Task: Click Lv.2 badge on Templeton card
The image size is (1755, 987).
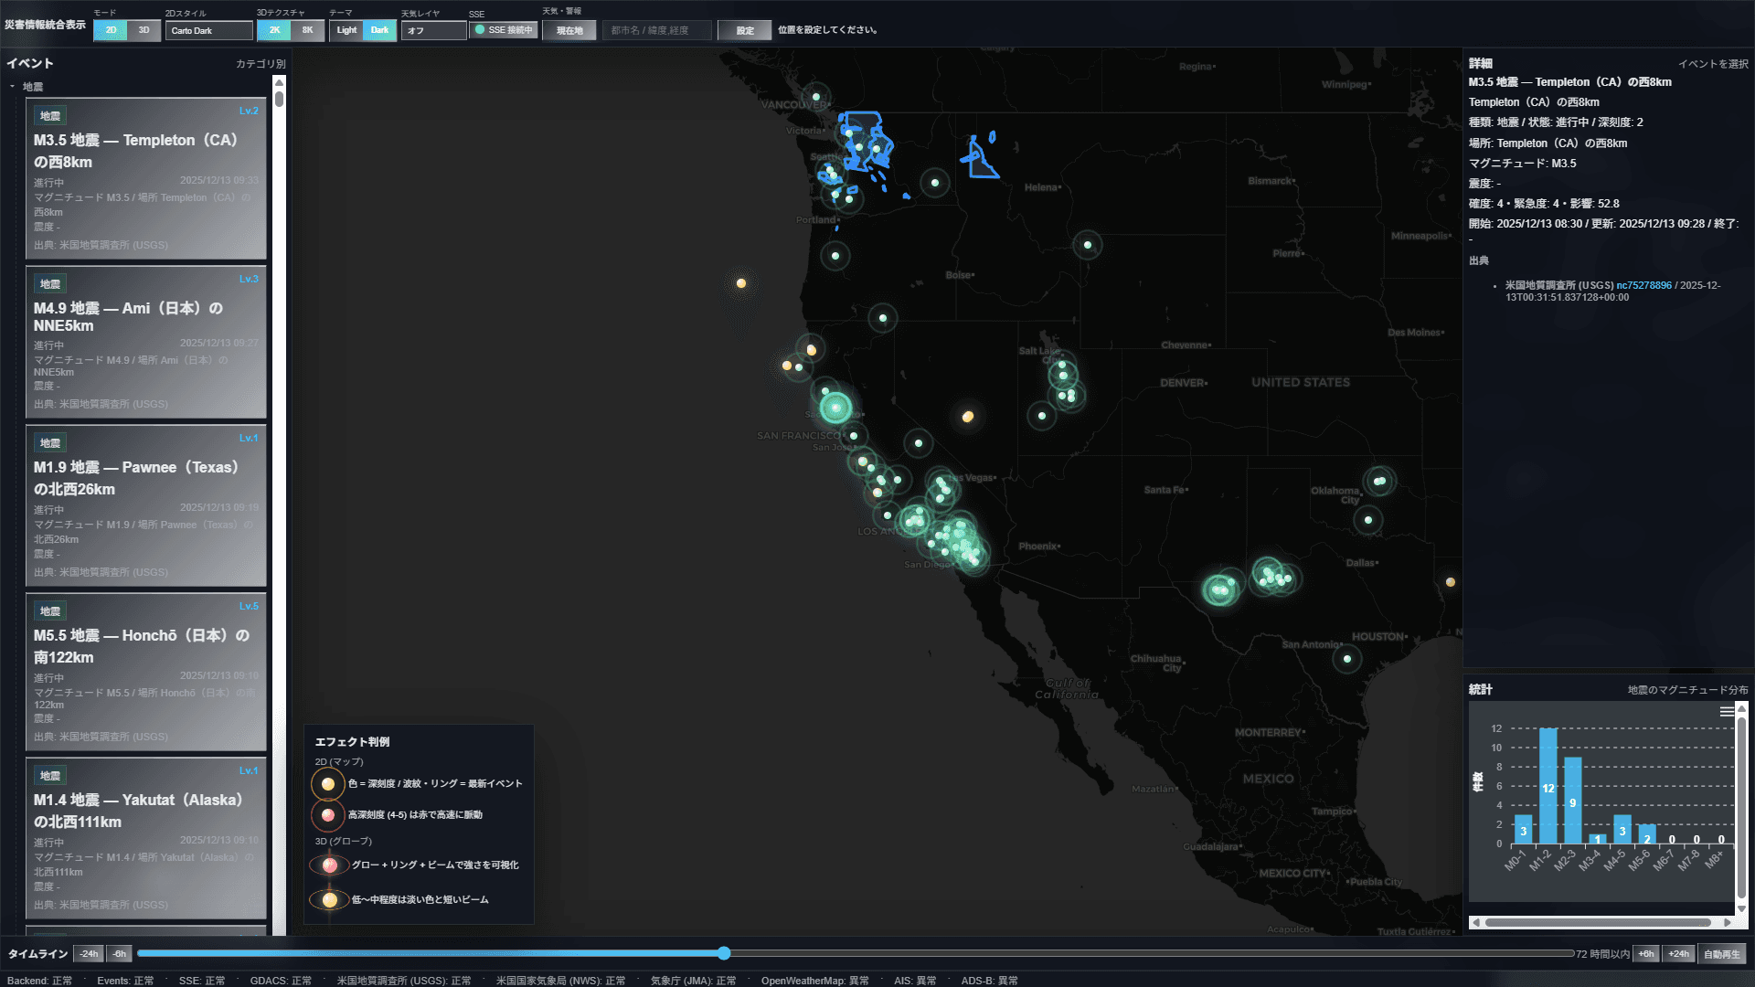Action: tap(249, 111)
